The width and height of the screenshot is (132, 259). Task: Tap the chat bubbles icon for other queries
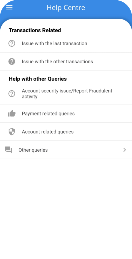(x=8, y=150)
